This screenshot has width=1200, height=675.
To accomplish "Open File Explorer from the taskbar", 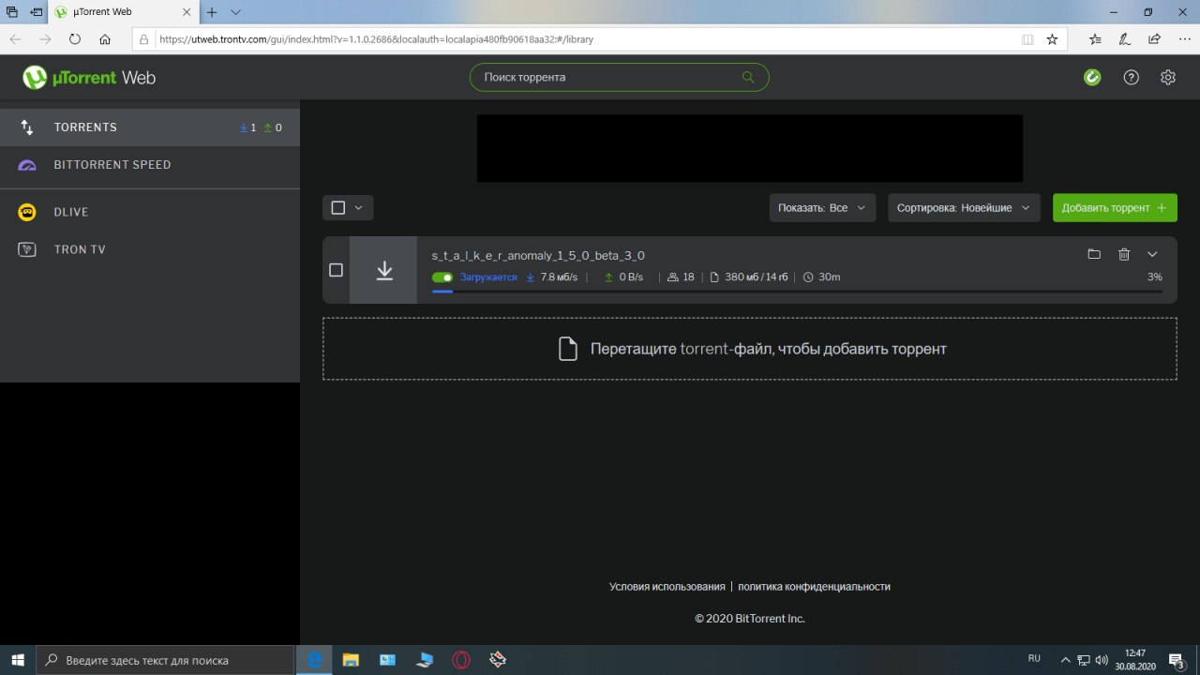I will pos(351,660).
